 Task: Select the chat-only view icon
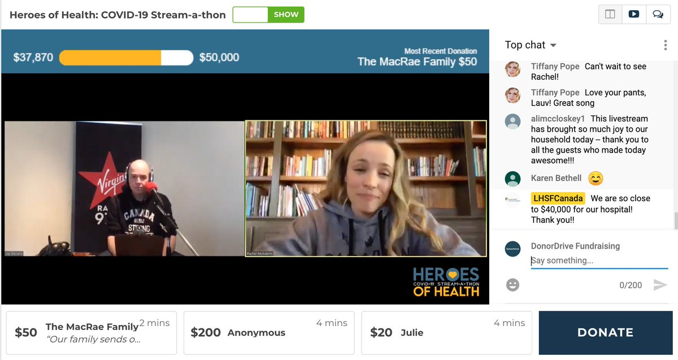(x=658, y=15)
